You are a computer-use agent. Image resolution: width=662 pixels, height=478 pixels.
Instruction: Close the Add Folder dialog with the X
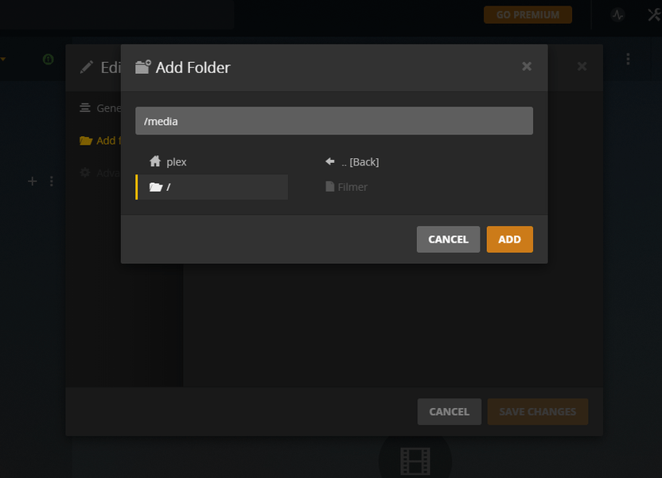[x=527, y=66]
